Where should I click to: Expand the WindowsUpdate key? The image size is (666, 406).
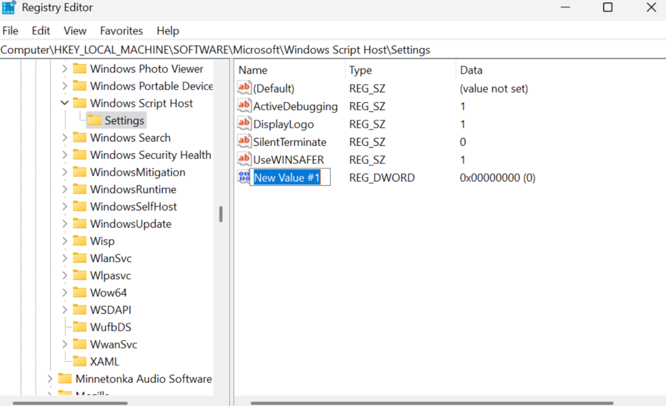click(64, 223)
